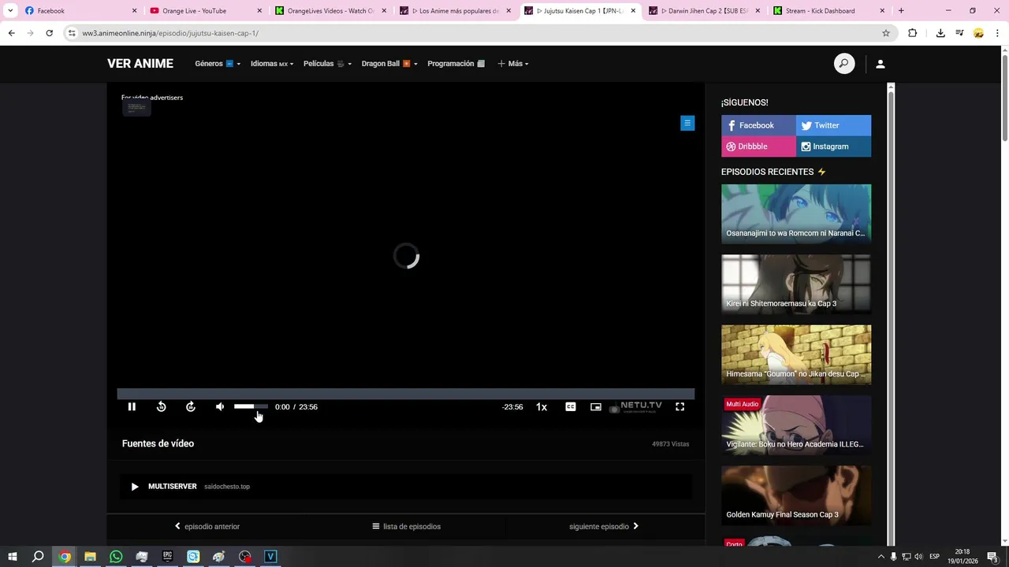
Task: Open Himesama Goumon no Jikan desu thumbnail
Action: (x=796, y=354)
